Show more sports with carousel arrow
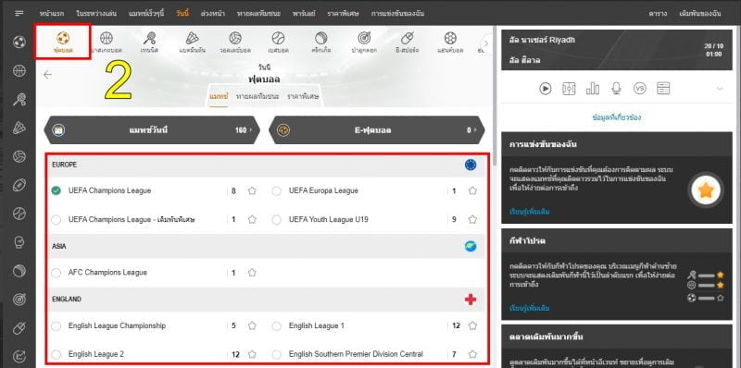Screen dimensions: 741x368 coord(486,43)
